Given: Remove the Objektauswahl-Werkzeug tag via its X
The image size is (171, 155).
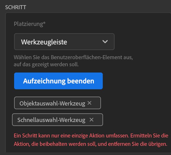Looking at the screenshot, I should [x=89, y=103].
